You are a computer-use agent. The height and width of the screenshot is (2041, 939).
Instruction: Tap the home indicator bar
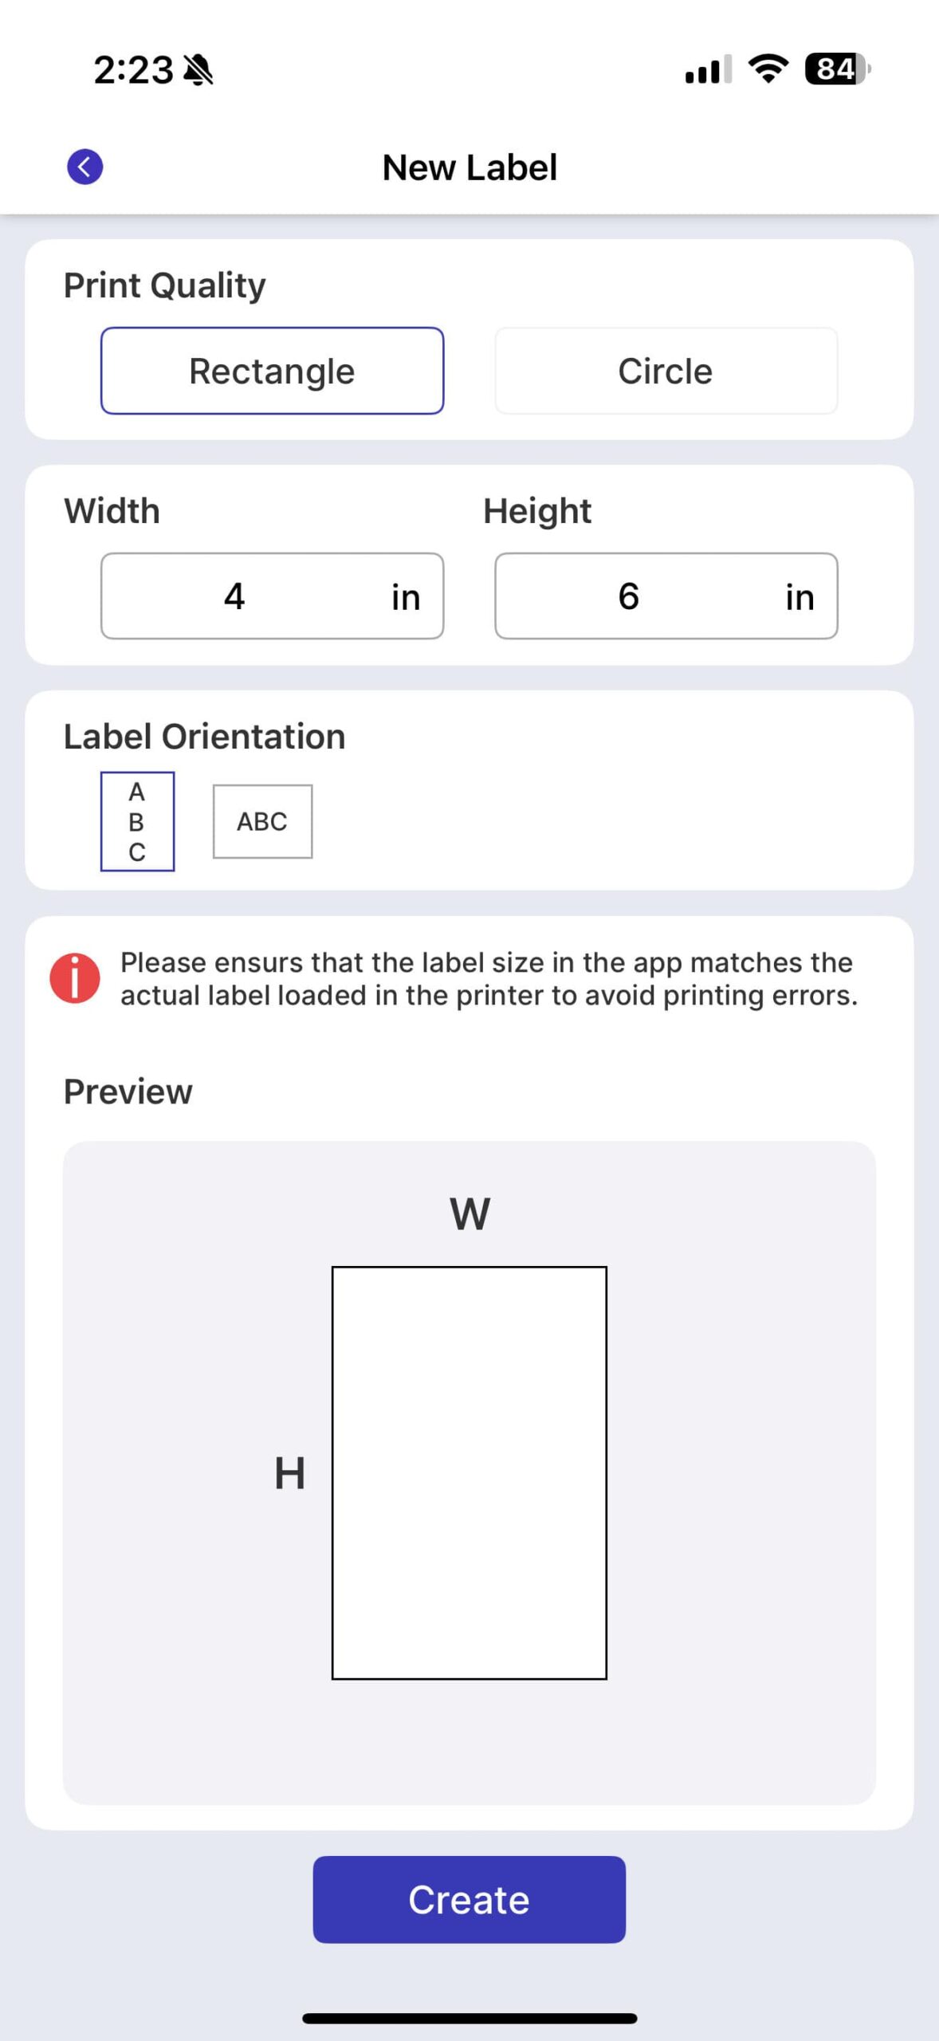(469, 2018)
